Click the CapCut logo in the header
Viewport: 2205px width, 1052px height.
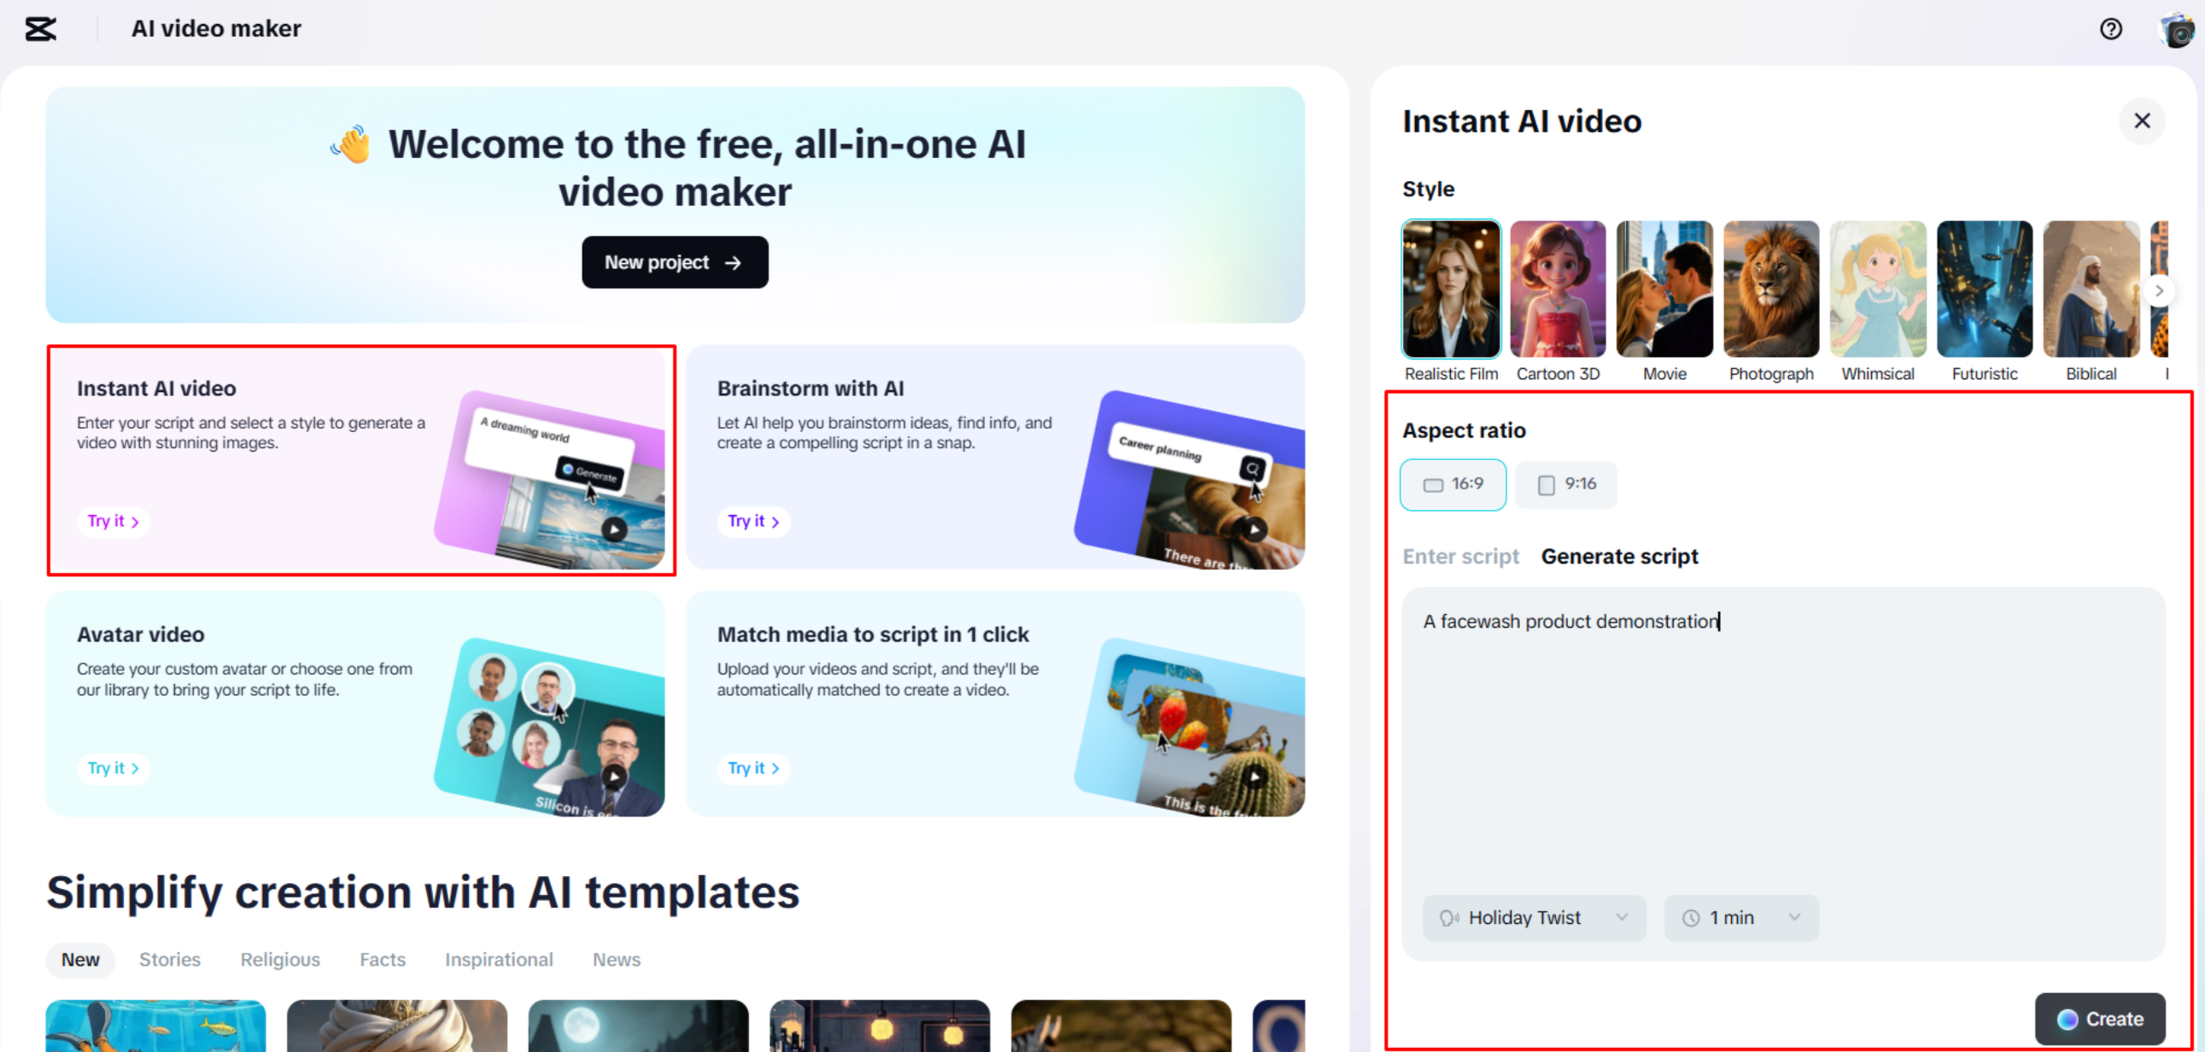click(39, 28)
